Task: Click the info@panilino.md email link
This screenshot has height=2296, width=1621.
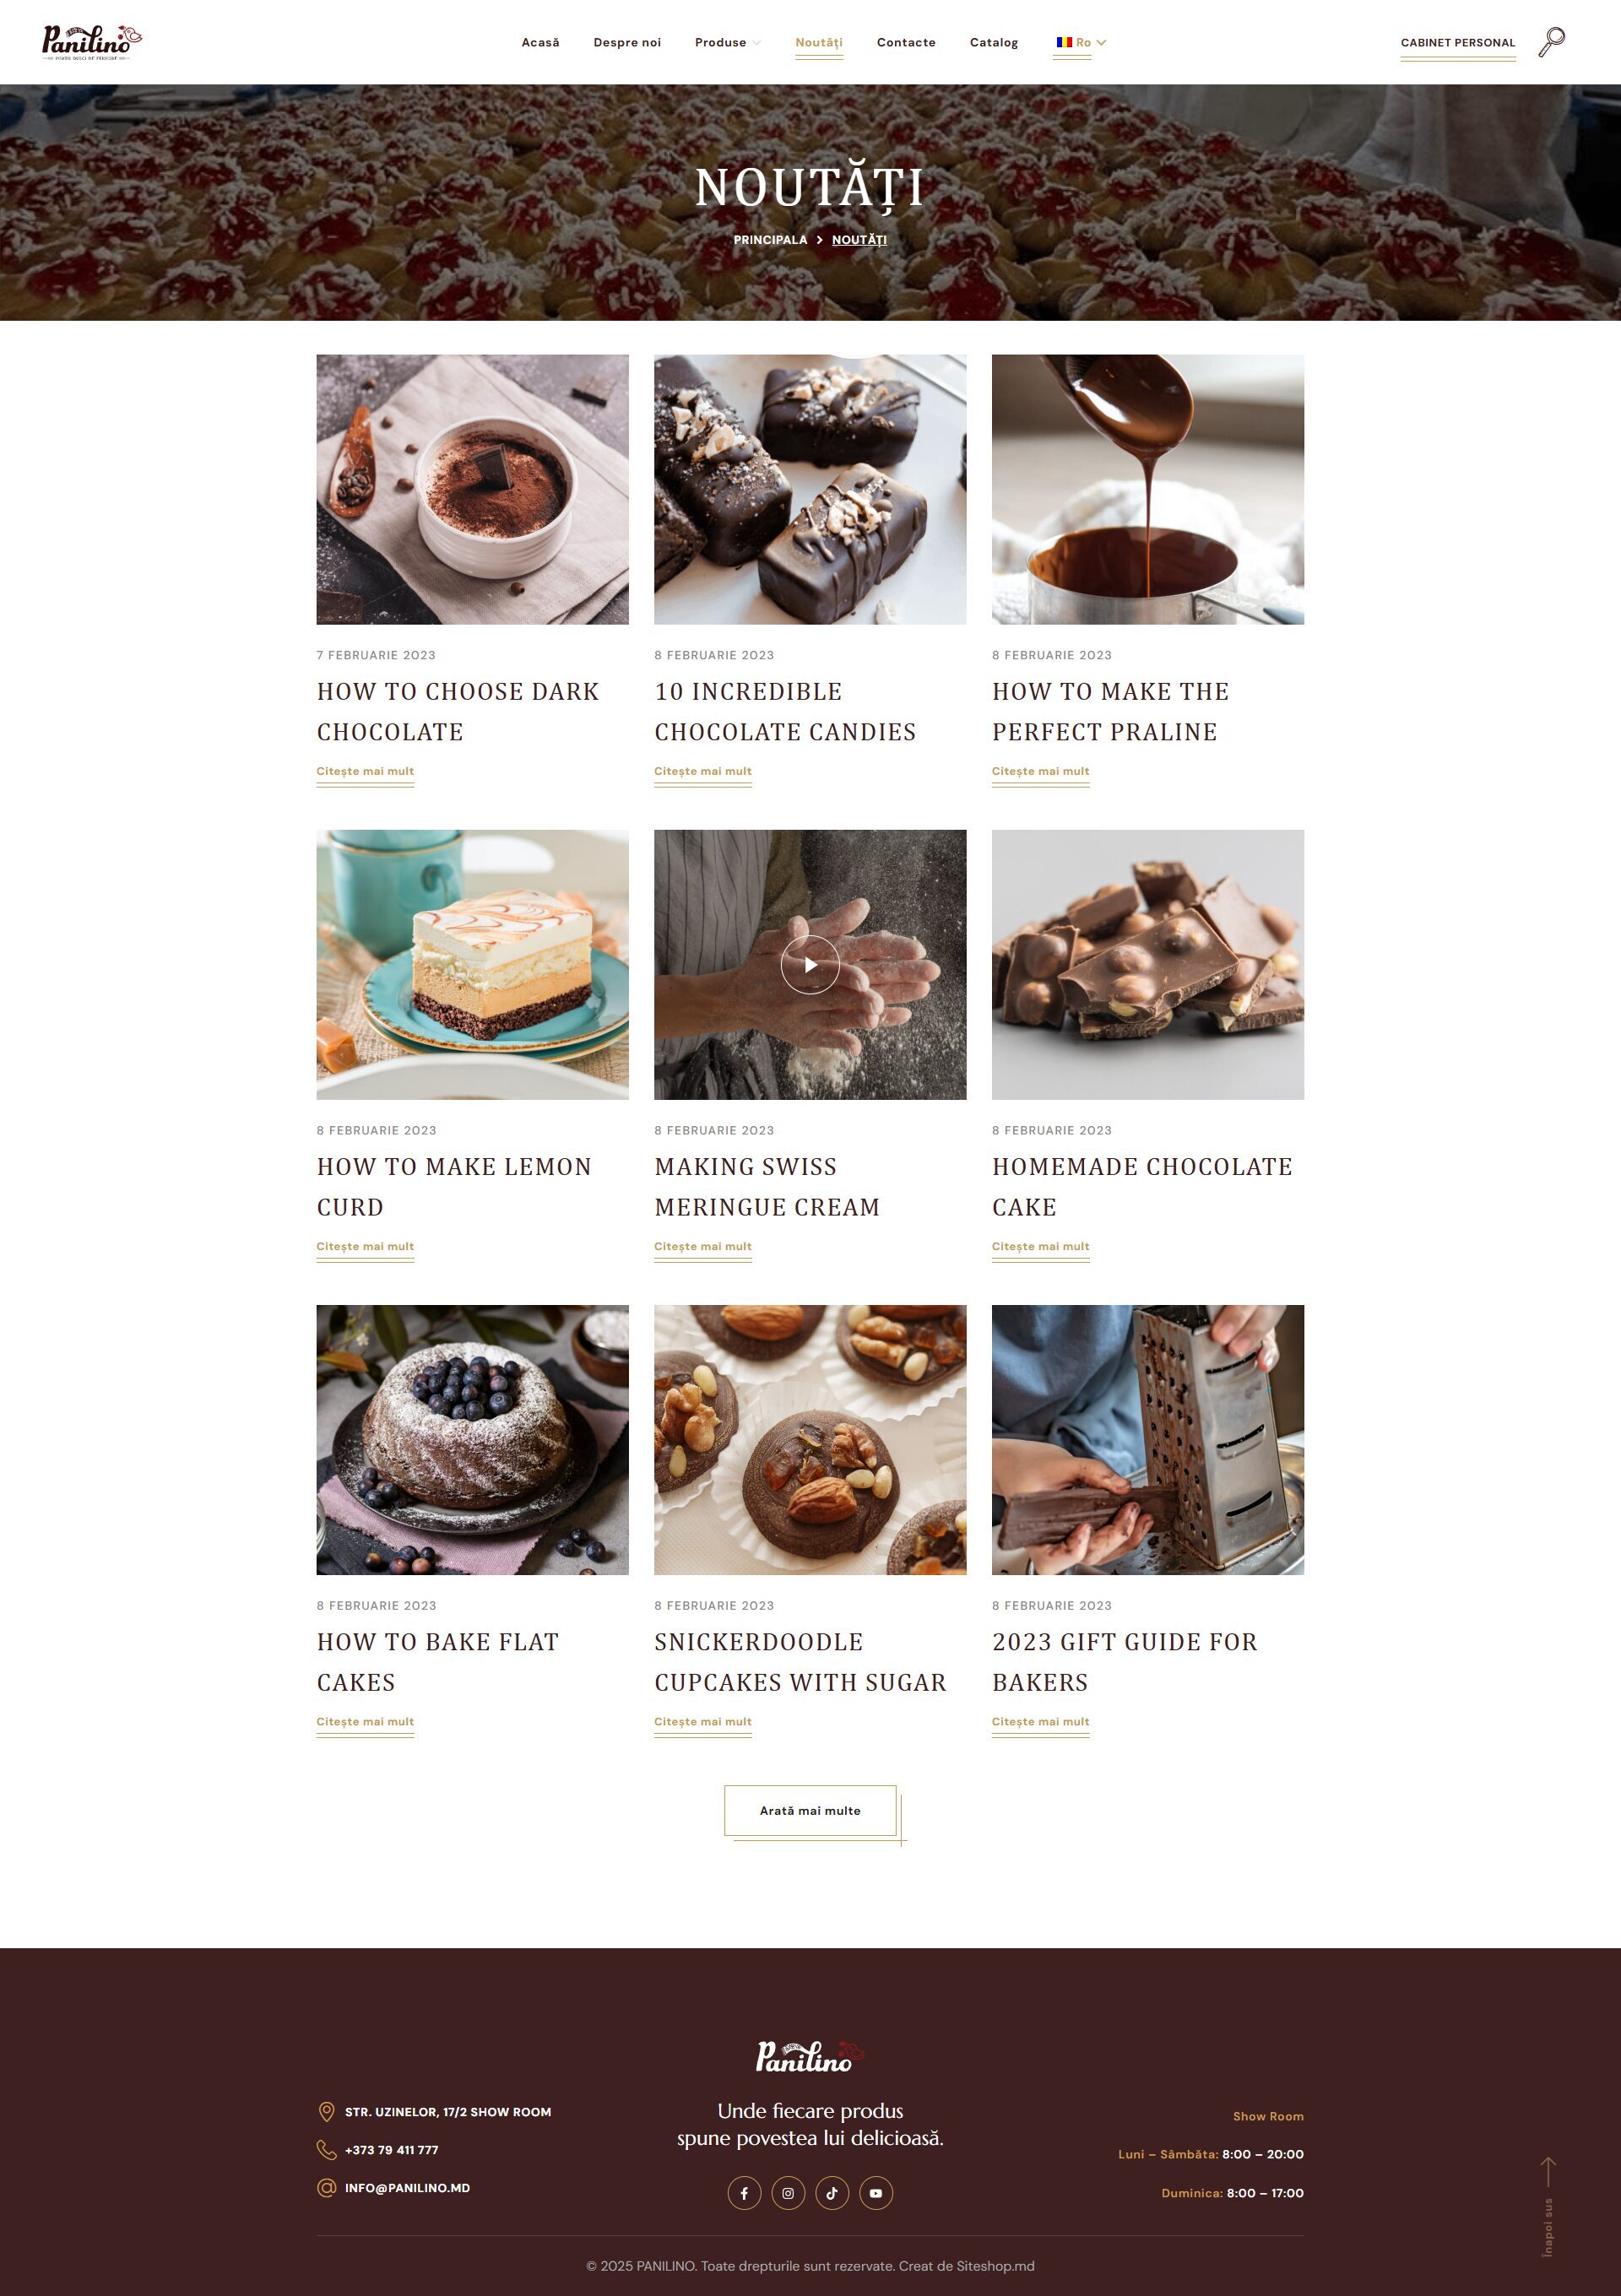Action: [x=407, y=2188]
